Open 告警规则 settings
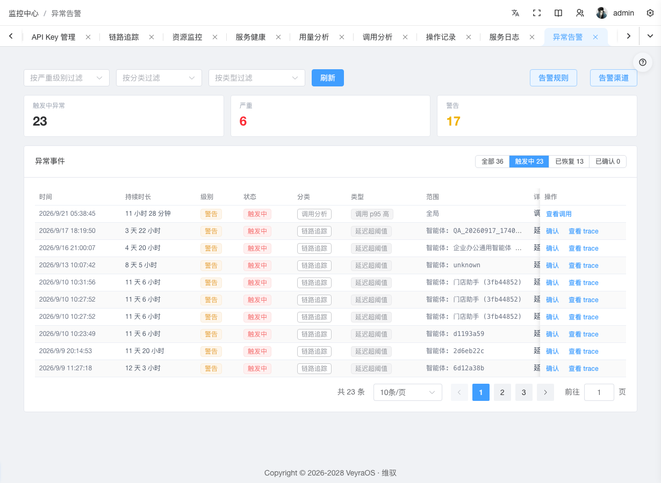661x483 pixels. pos(554,78)
